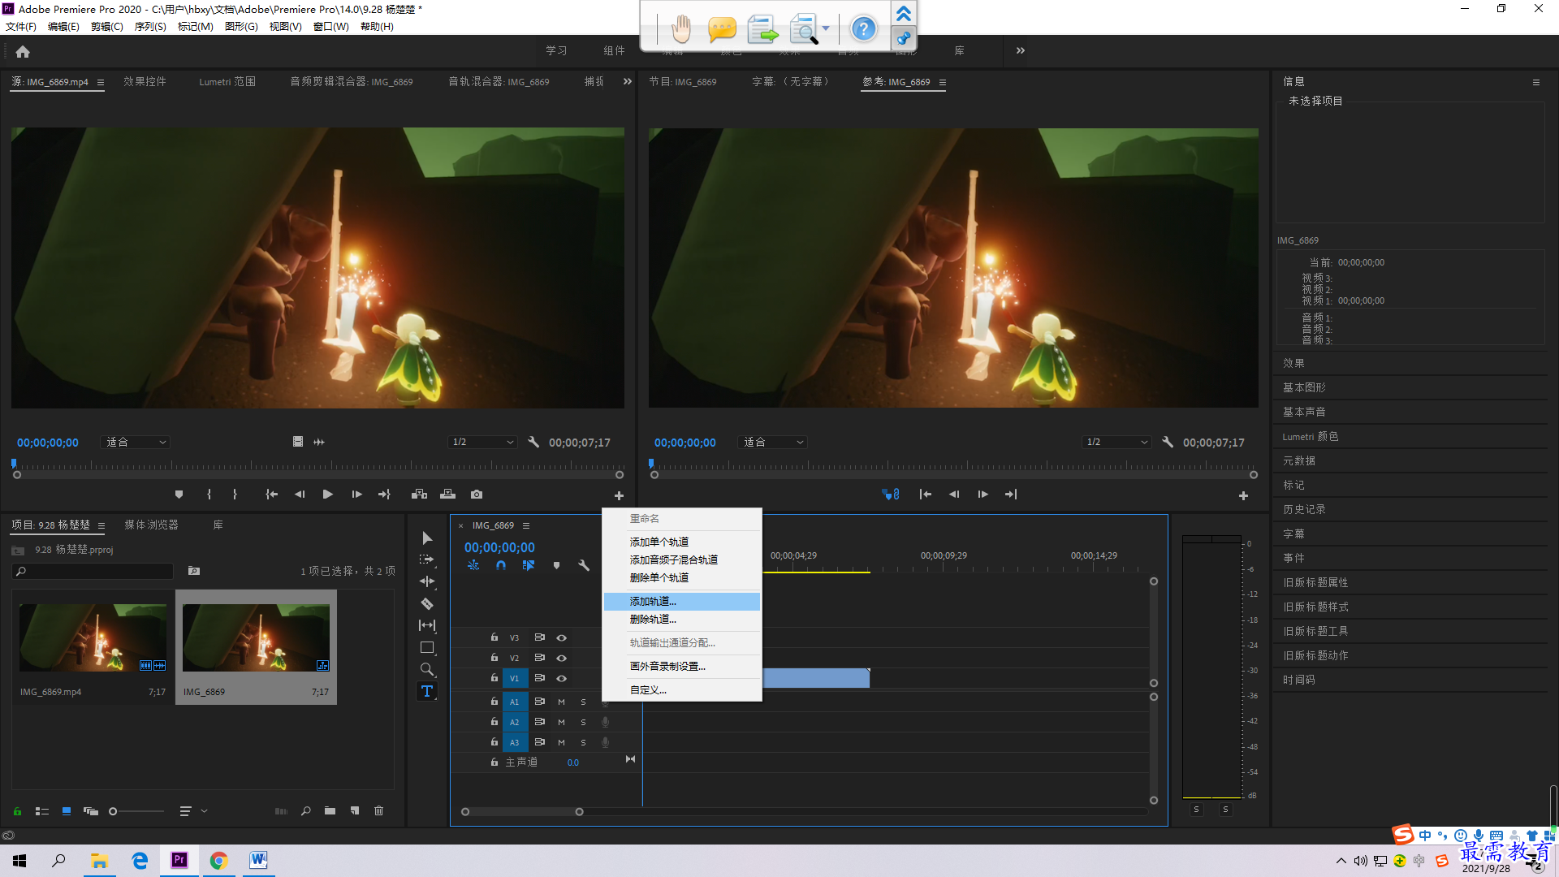Choose 自定义... from context menu

pyautogui.click(x=681, y=690)
